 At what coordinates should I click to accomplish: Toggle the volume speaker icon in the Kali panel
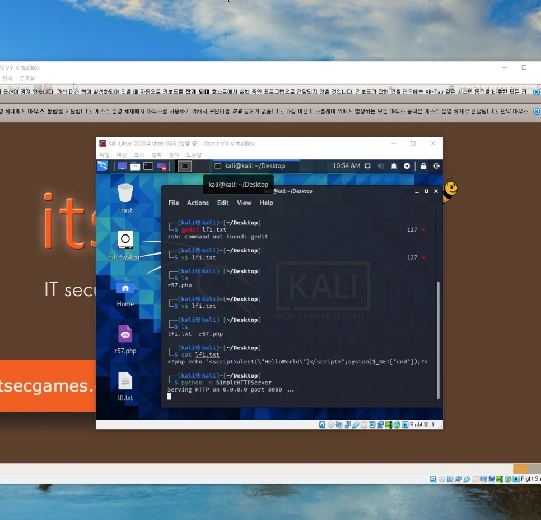381,166
